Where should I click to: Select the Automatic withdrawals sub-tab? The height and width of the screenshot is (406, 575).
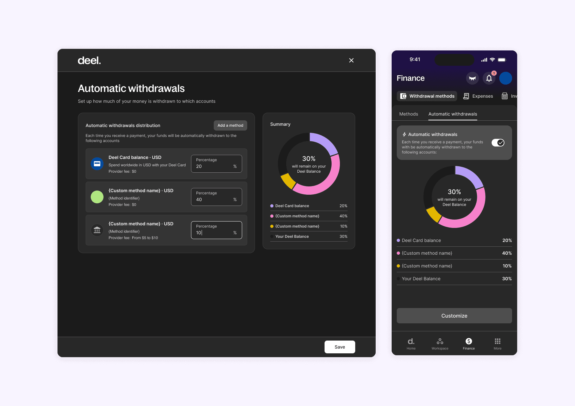coord(453,114)
